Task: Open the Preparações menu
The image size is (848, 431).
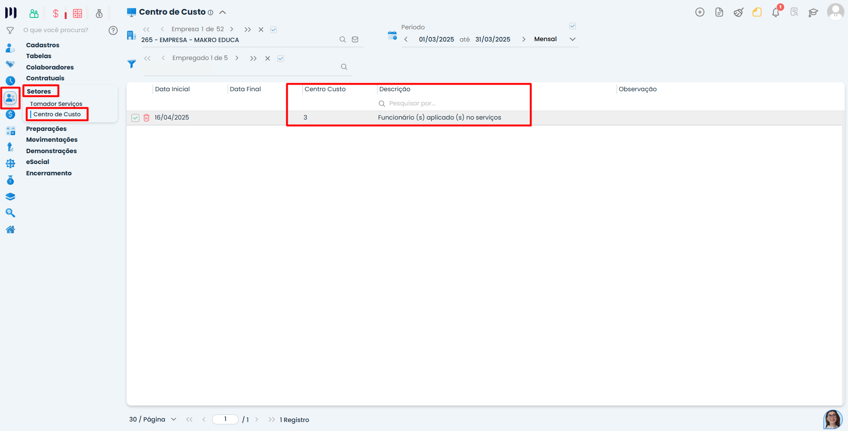Action: [46, 129]
